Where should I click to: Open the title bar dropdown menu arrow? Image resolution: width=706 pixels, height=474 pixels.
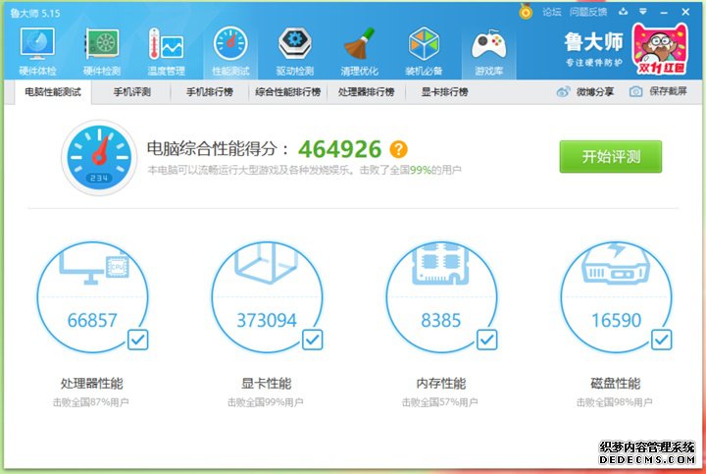pyautogui.click(x=643, y=12)
